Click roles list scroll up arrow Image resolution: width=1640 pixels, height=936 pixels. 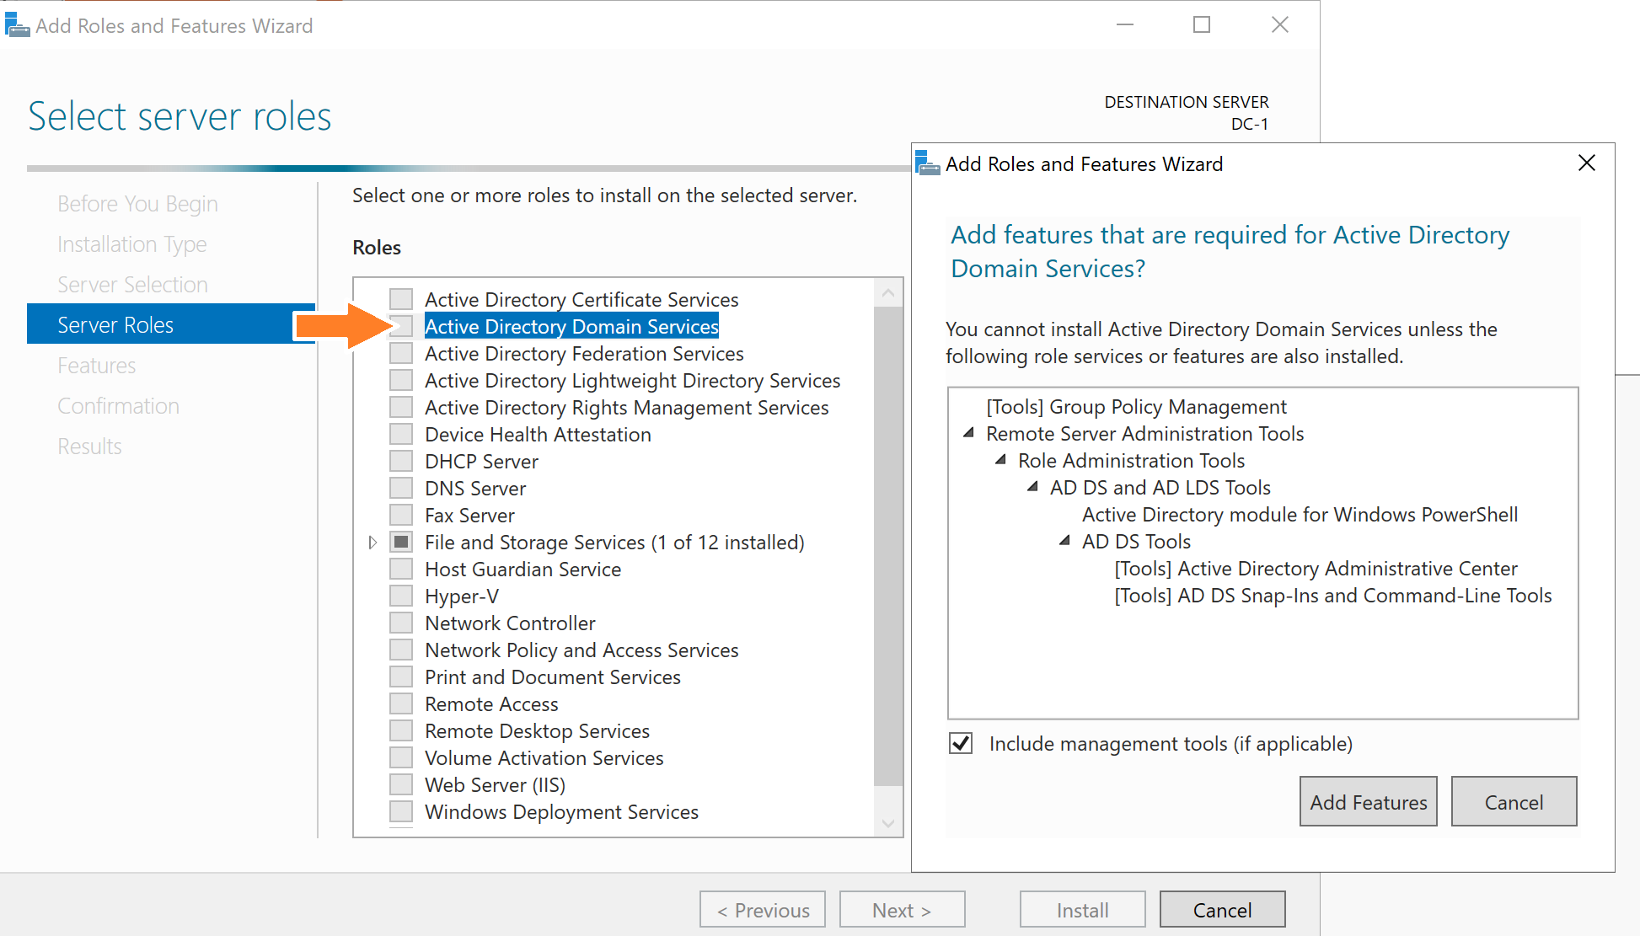[887, 293]
